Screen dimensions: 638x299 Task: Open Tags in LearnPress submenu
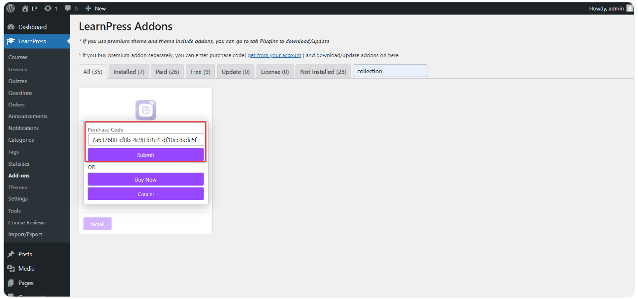coord(14,152)
